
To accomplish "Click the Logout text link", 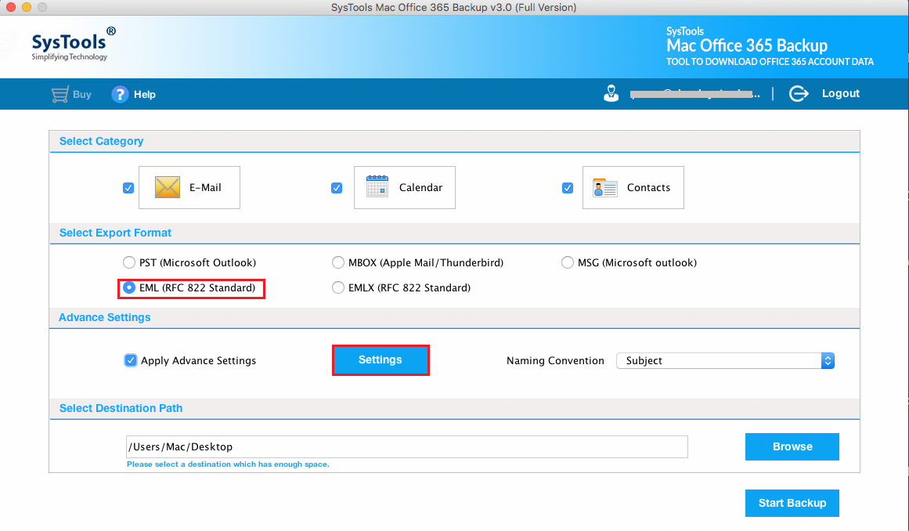I will coord(841,93).
